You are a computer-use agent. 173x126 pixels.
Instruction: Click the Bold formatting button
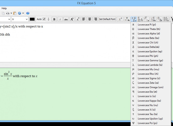point(54,19)
